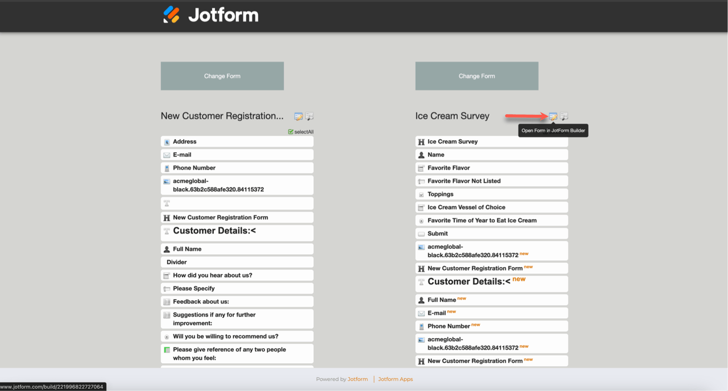The height and width of the screenshot is (391, 728).
Task: Select the Toppings checkbox field row
Action: 492,194
